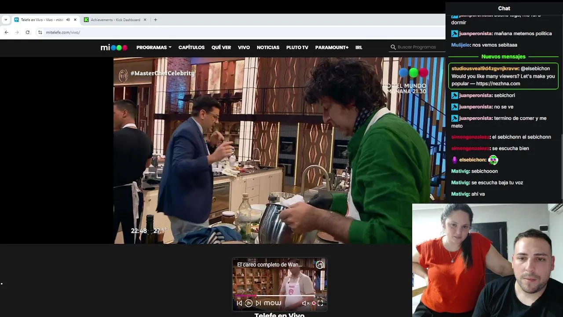This screenshot has height=317, width=563.
Task: Open the browser tab search dropdown arrow
Action: point(6,20)
